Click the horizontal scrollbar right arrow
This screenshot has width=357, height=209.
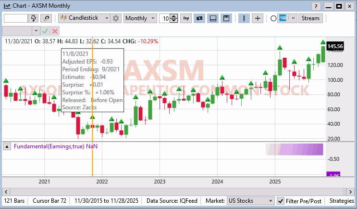351,192
